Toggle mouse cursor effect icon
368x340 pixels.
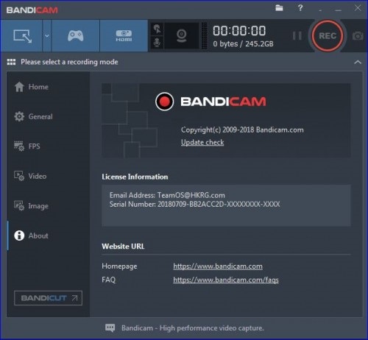click(158, 29)
